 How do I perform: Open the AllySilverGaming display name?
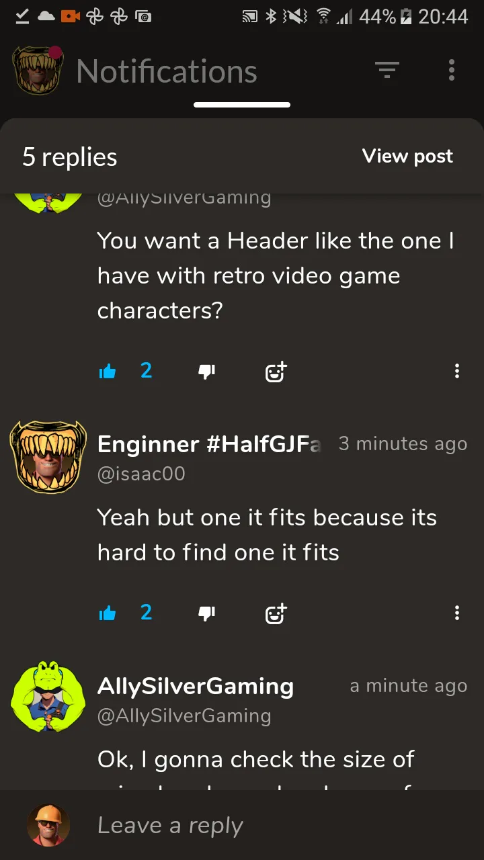196,686
